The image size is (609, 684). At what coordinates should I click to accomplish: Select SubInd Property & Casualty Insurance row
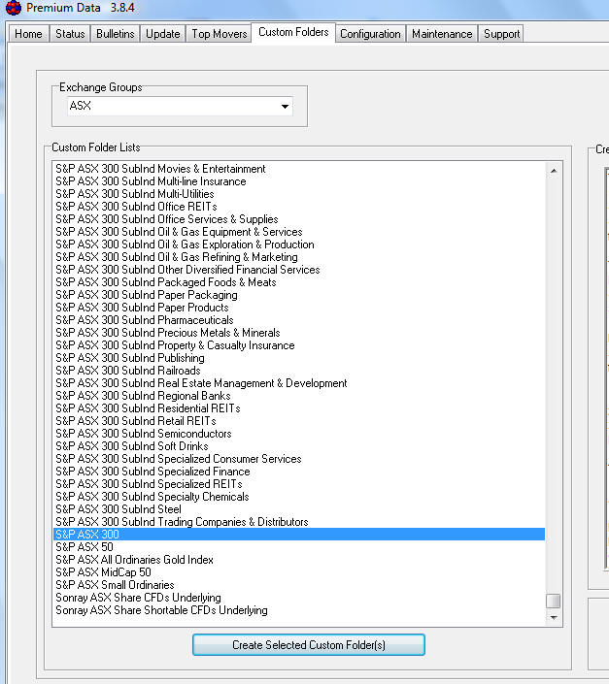pyautogui.click(x=299, y=345)
